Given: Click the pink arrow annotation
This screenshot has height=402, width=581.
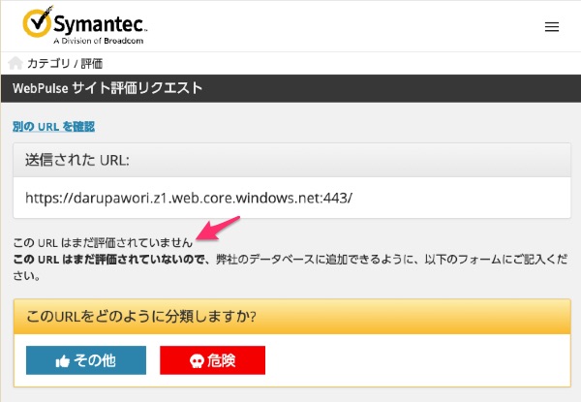Looking at the screenshot, I should (218, 232).
